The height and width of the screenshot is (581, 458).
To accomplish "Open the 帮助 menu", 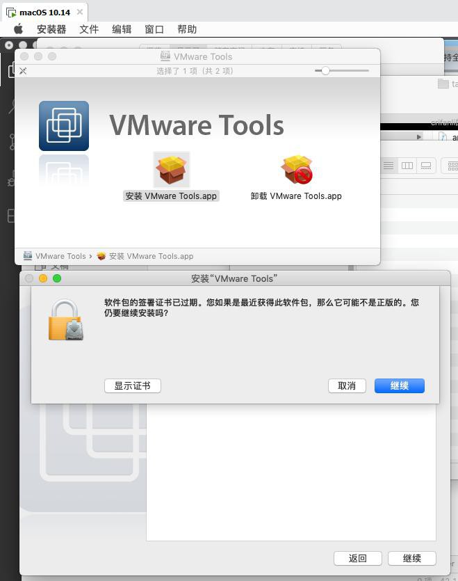I will pyautogui.click(x=187, y=29).
